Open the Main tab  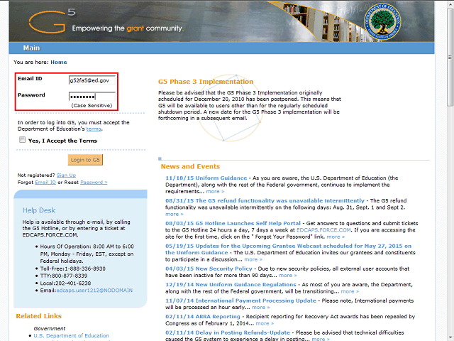[31, 48]
